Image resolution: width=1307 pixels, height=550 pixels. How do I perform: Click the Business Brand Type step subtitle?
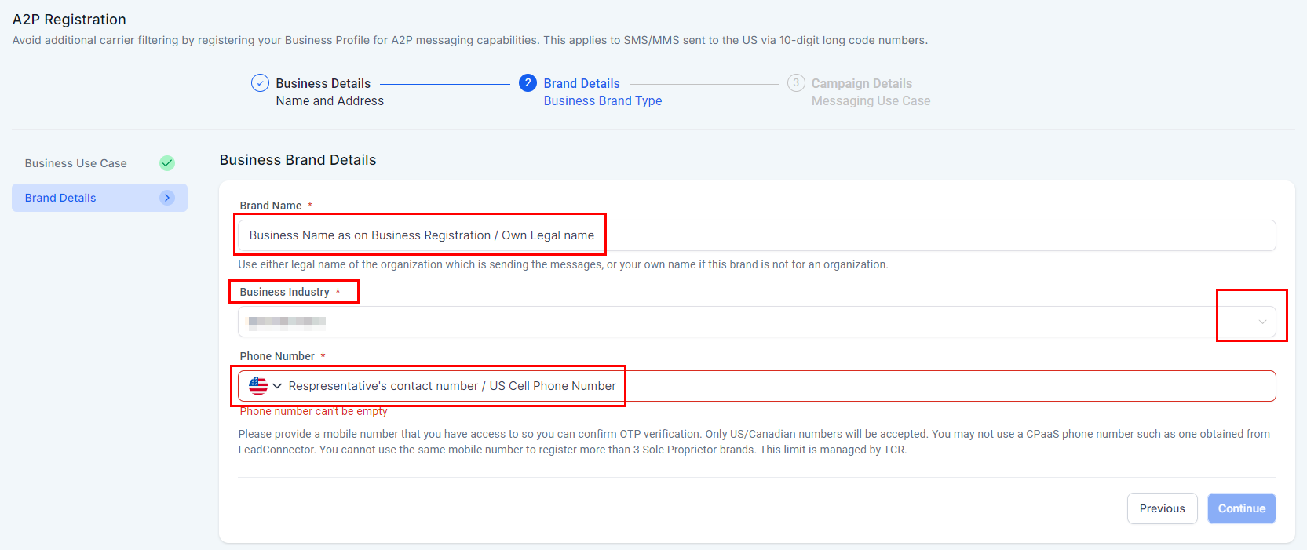pos(602,101)
